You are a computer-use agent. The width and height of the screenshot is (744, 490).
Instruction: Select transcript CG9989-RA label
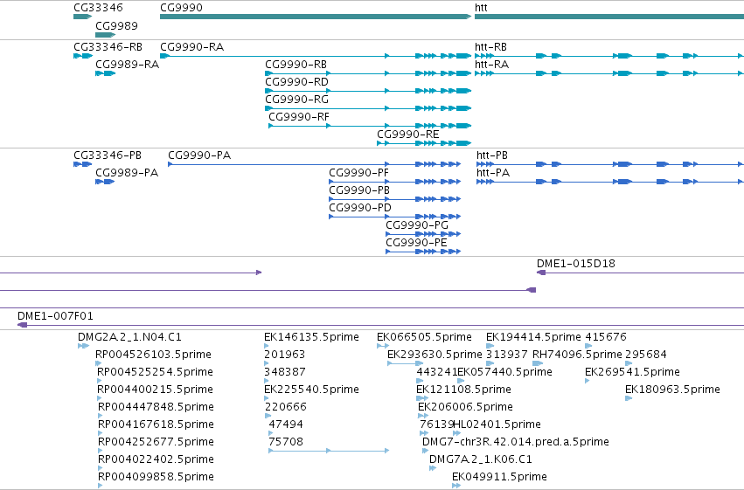pyautogui.click(x=127, y=65)
